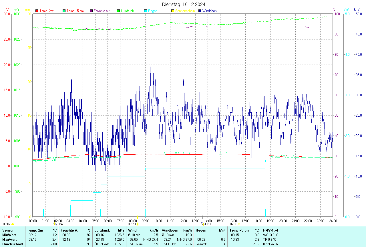Click the °C unit label at top left
The width and height of the screenshot is (366, 247).
(x=7, y=9)
